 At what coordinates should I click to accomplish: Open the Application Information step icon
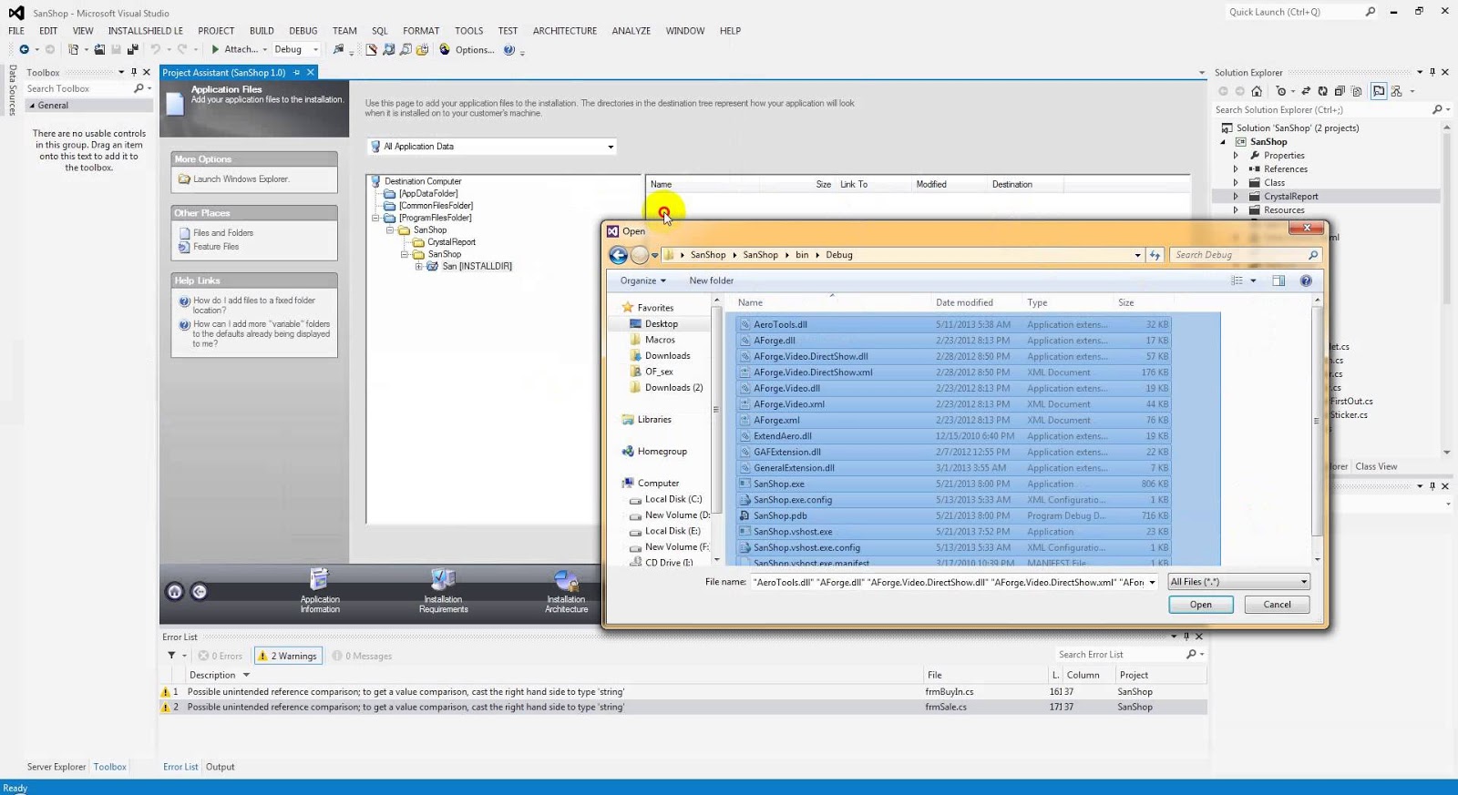tap(319, 579)
